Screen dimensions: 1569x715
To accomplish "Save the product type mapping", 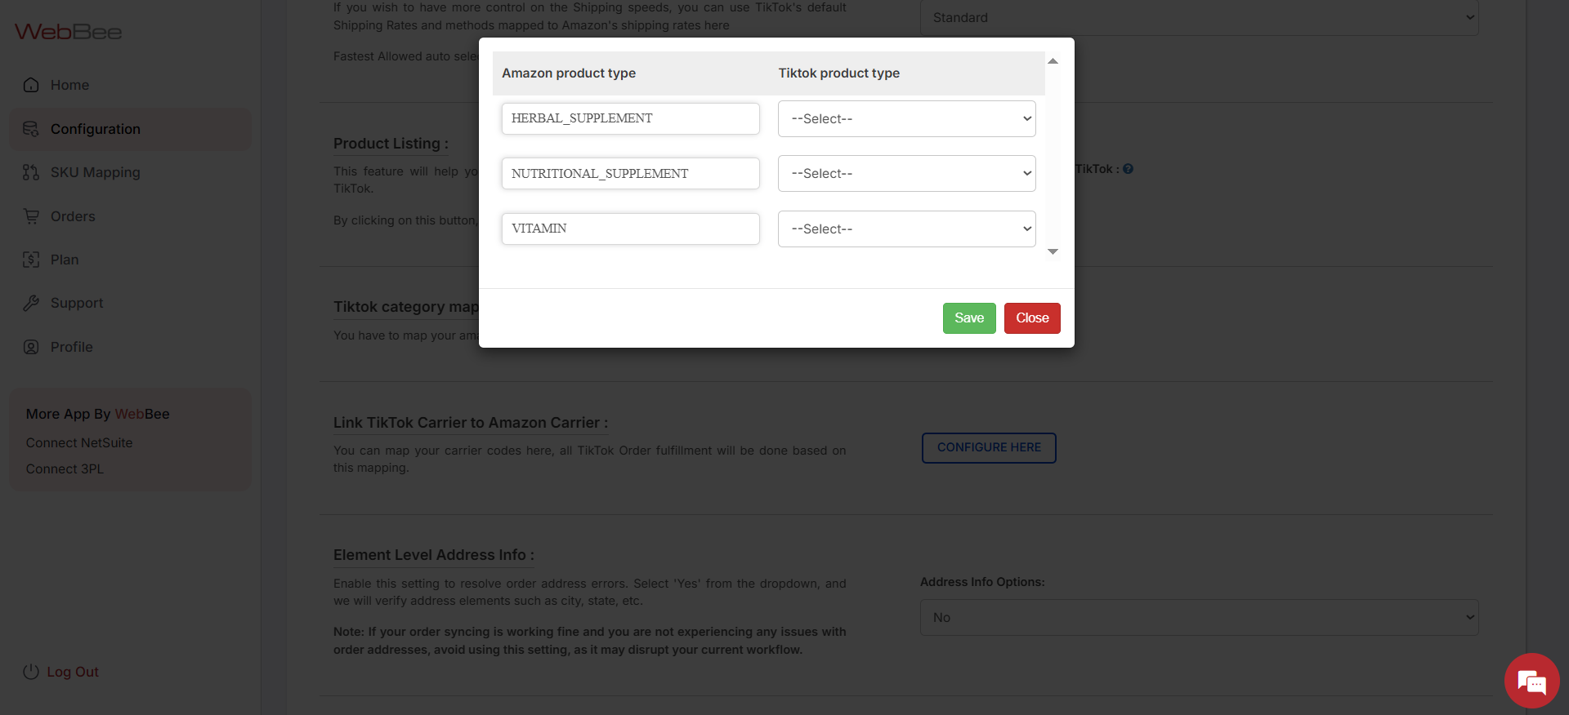I will pyautogui.click(x=968, y=318).
